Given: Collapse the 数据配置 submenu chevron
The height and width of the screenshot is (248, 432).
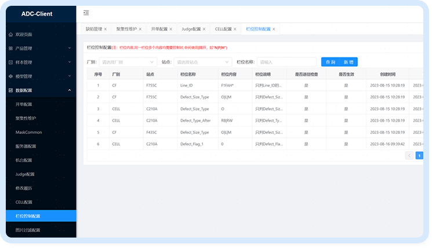Looking at the screenshot, I should pos(69,90).
